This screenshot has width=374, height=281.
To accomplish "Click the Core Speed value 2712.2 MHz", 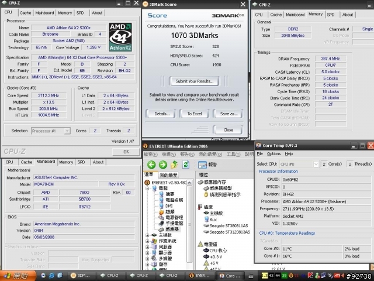I will tap(49, 95).
